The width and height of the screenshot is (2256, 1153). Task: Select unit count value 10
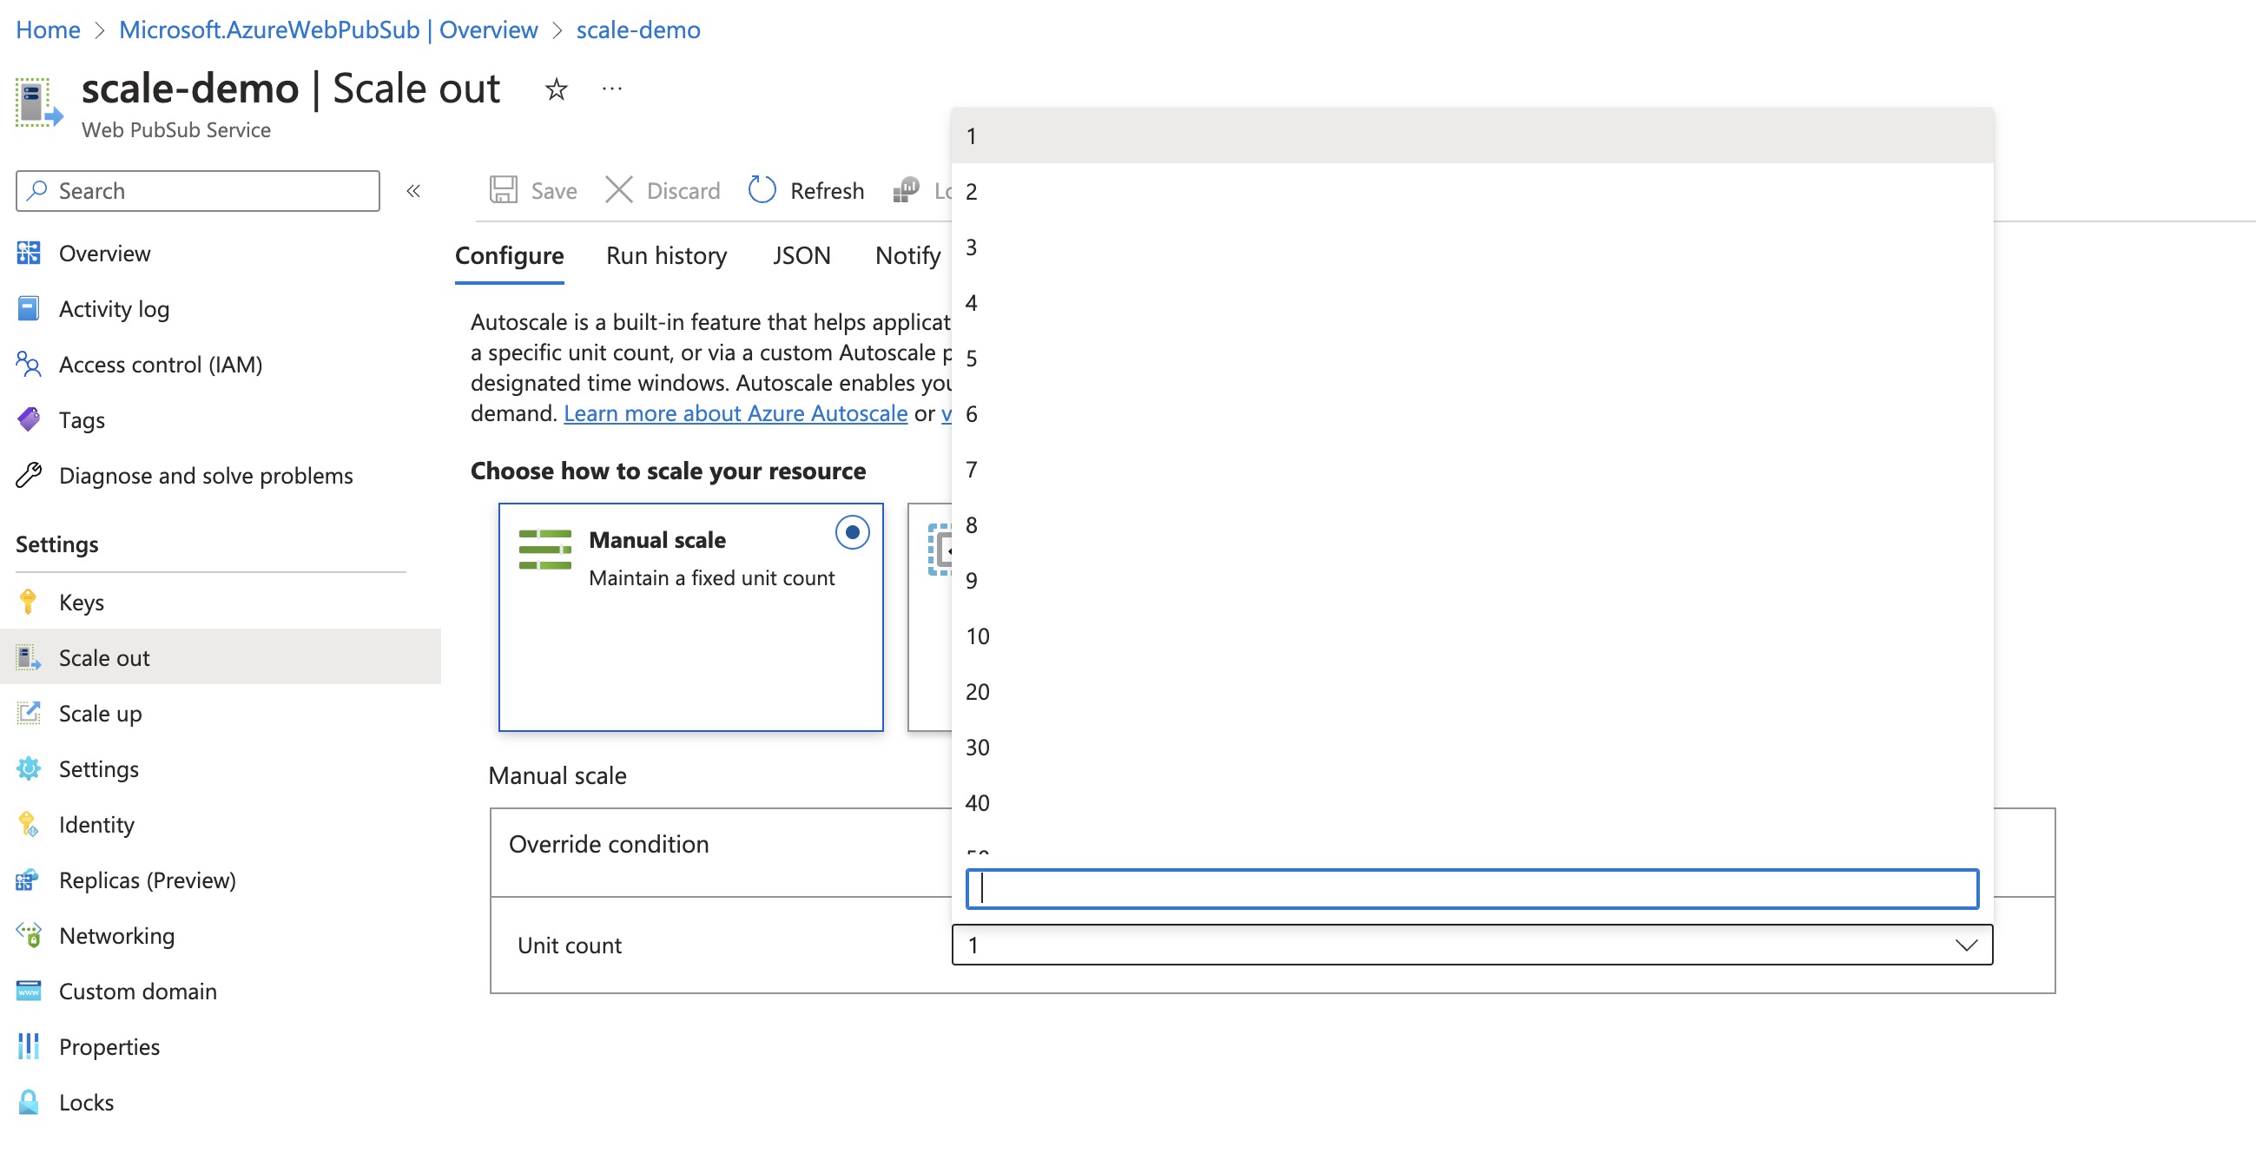pos(978,636)
